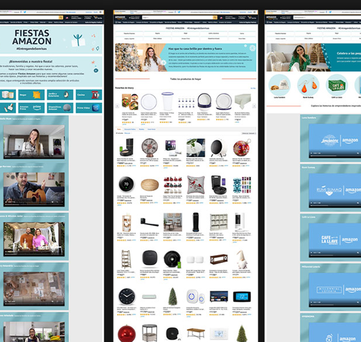
Task: Click carousel next arrow in middle page favorites
Action: pyautogui.click(x=254, y=106)
